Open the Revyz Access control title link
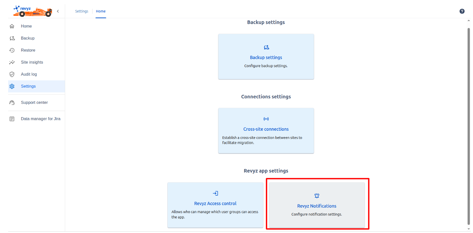The width and height of the screenshot is (473, 233). coord(215,203)
